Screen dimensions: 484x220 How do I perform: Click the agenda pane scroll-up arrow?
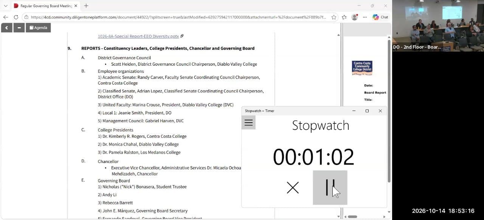tap(338, 35)
